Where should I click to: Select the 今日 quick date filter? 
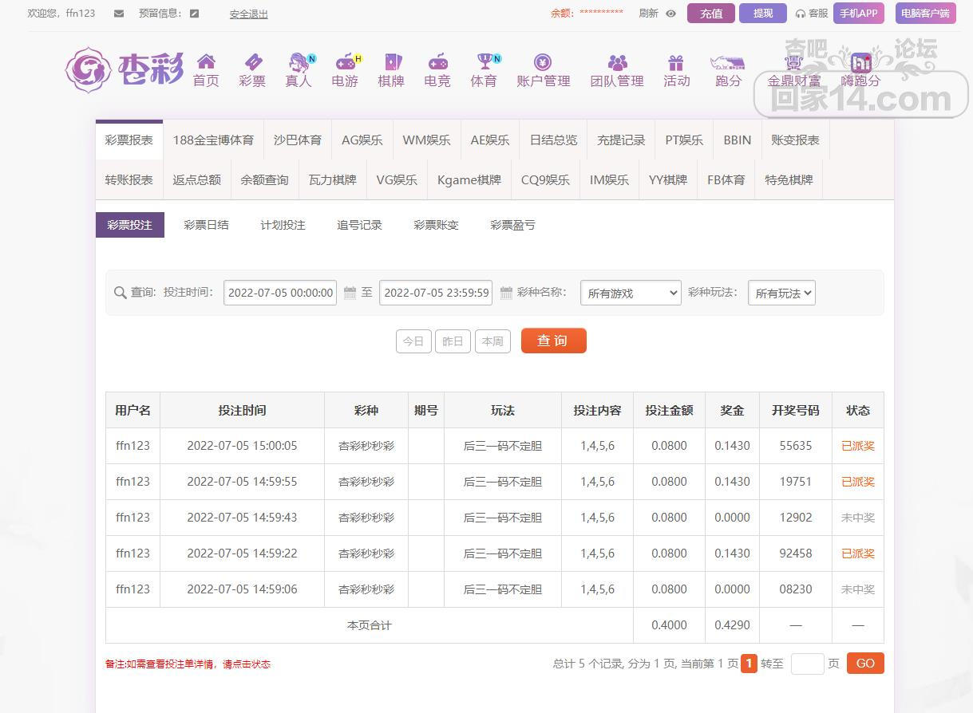pos(413,341)
